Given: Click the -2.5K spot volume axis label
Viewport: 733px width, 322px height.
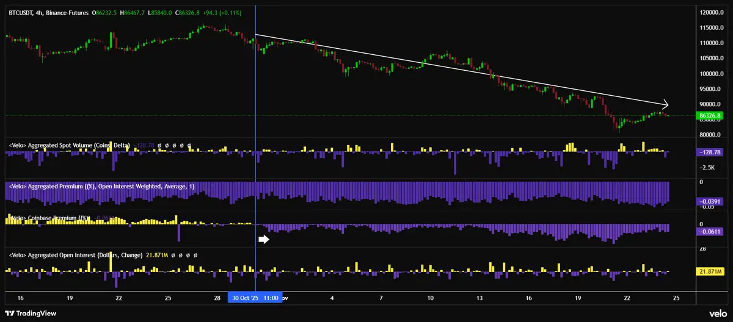Looking at the screenshot, I should 709,167.
